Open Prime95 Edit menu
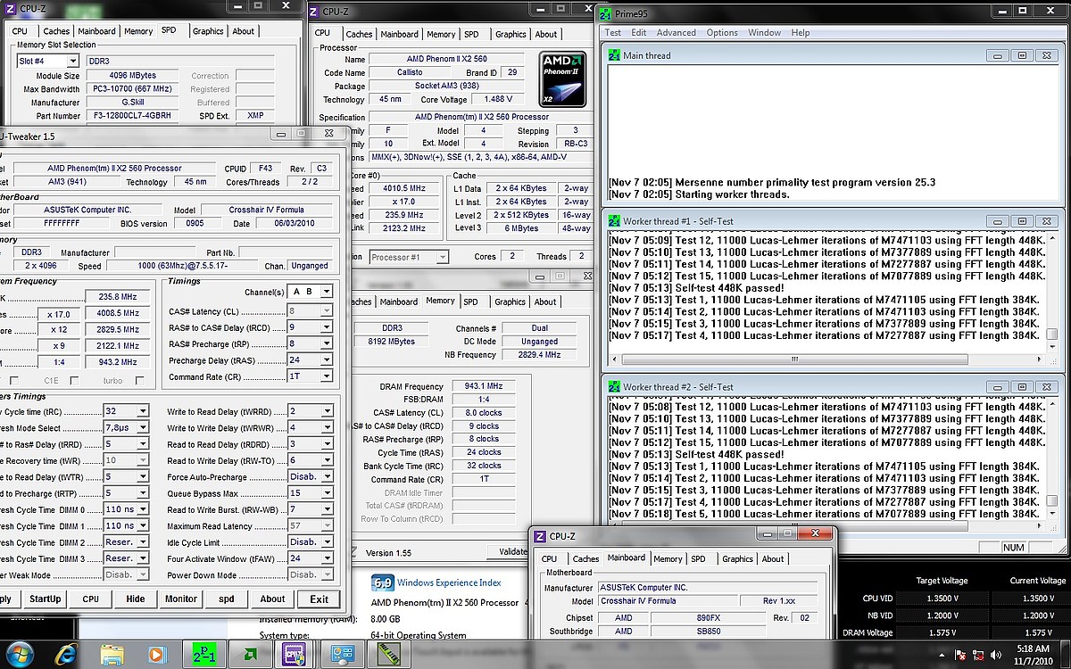Screen dimensions: 1071x669 [639, 33]
